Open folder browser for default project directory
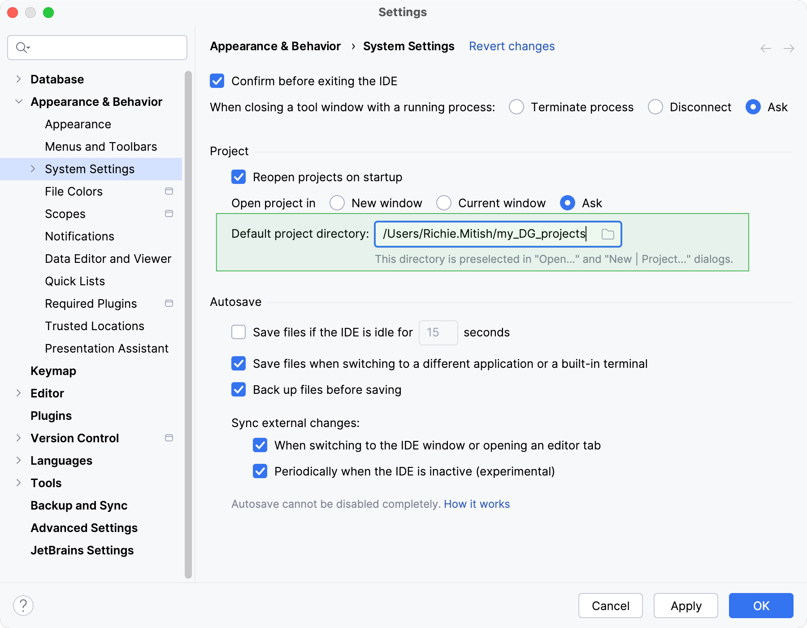 coord(608,234)
